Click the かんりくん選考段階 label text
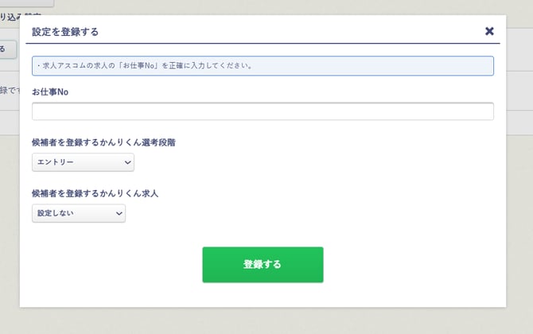The image size is (533, 334). tap(103, 142)
